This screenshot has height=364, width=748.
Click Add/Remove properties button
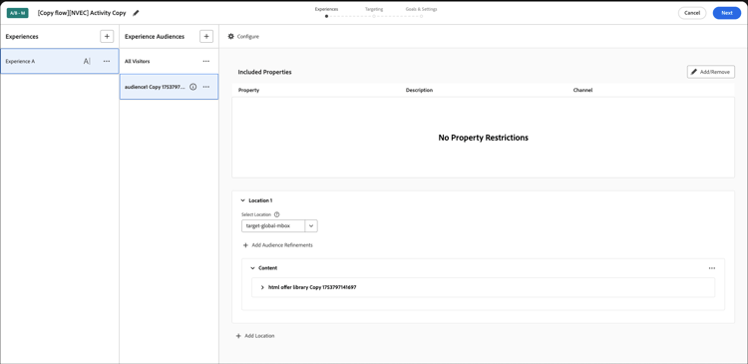click(x=711, y=72)
